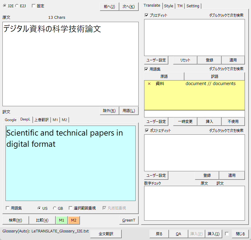Switch to the Style tab
The height and width of the screenshot is (240, 251).
(169, 6)
